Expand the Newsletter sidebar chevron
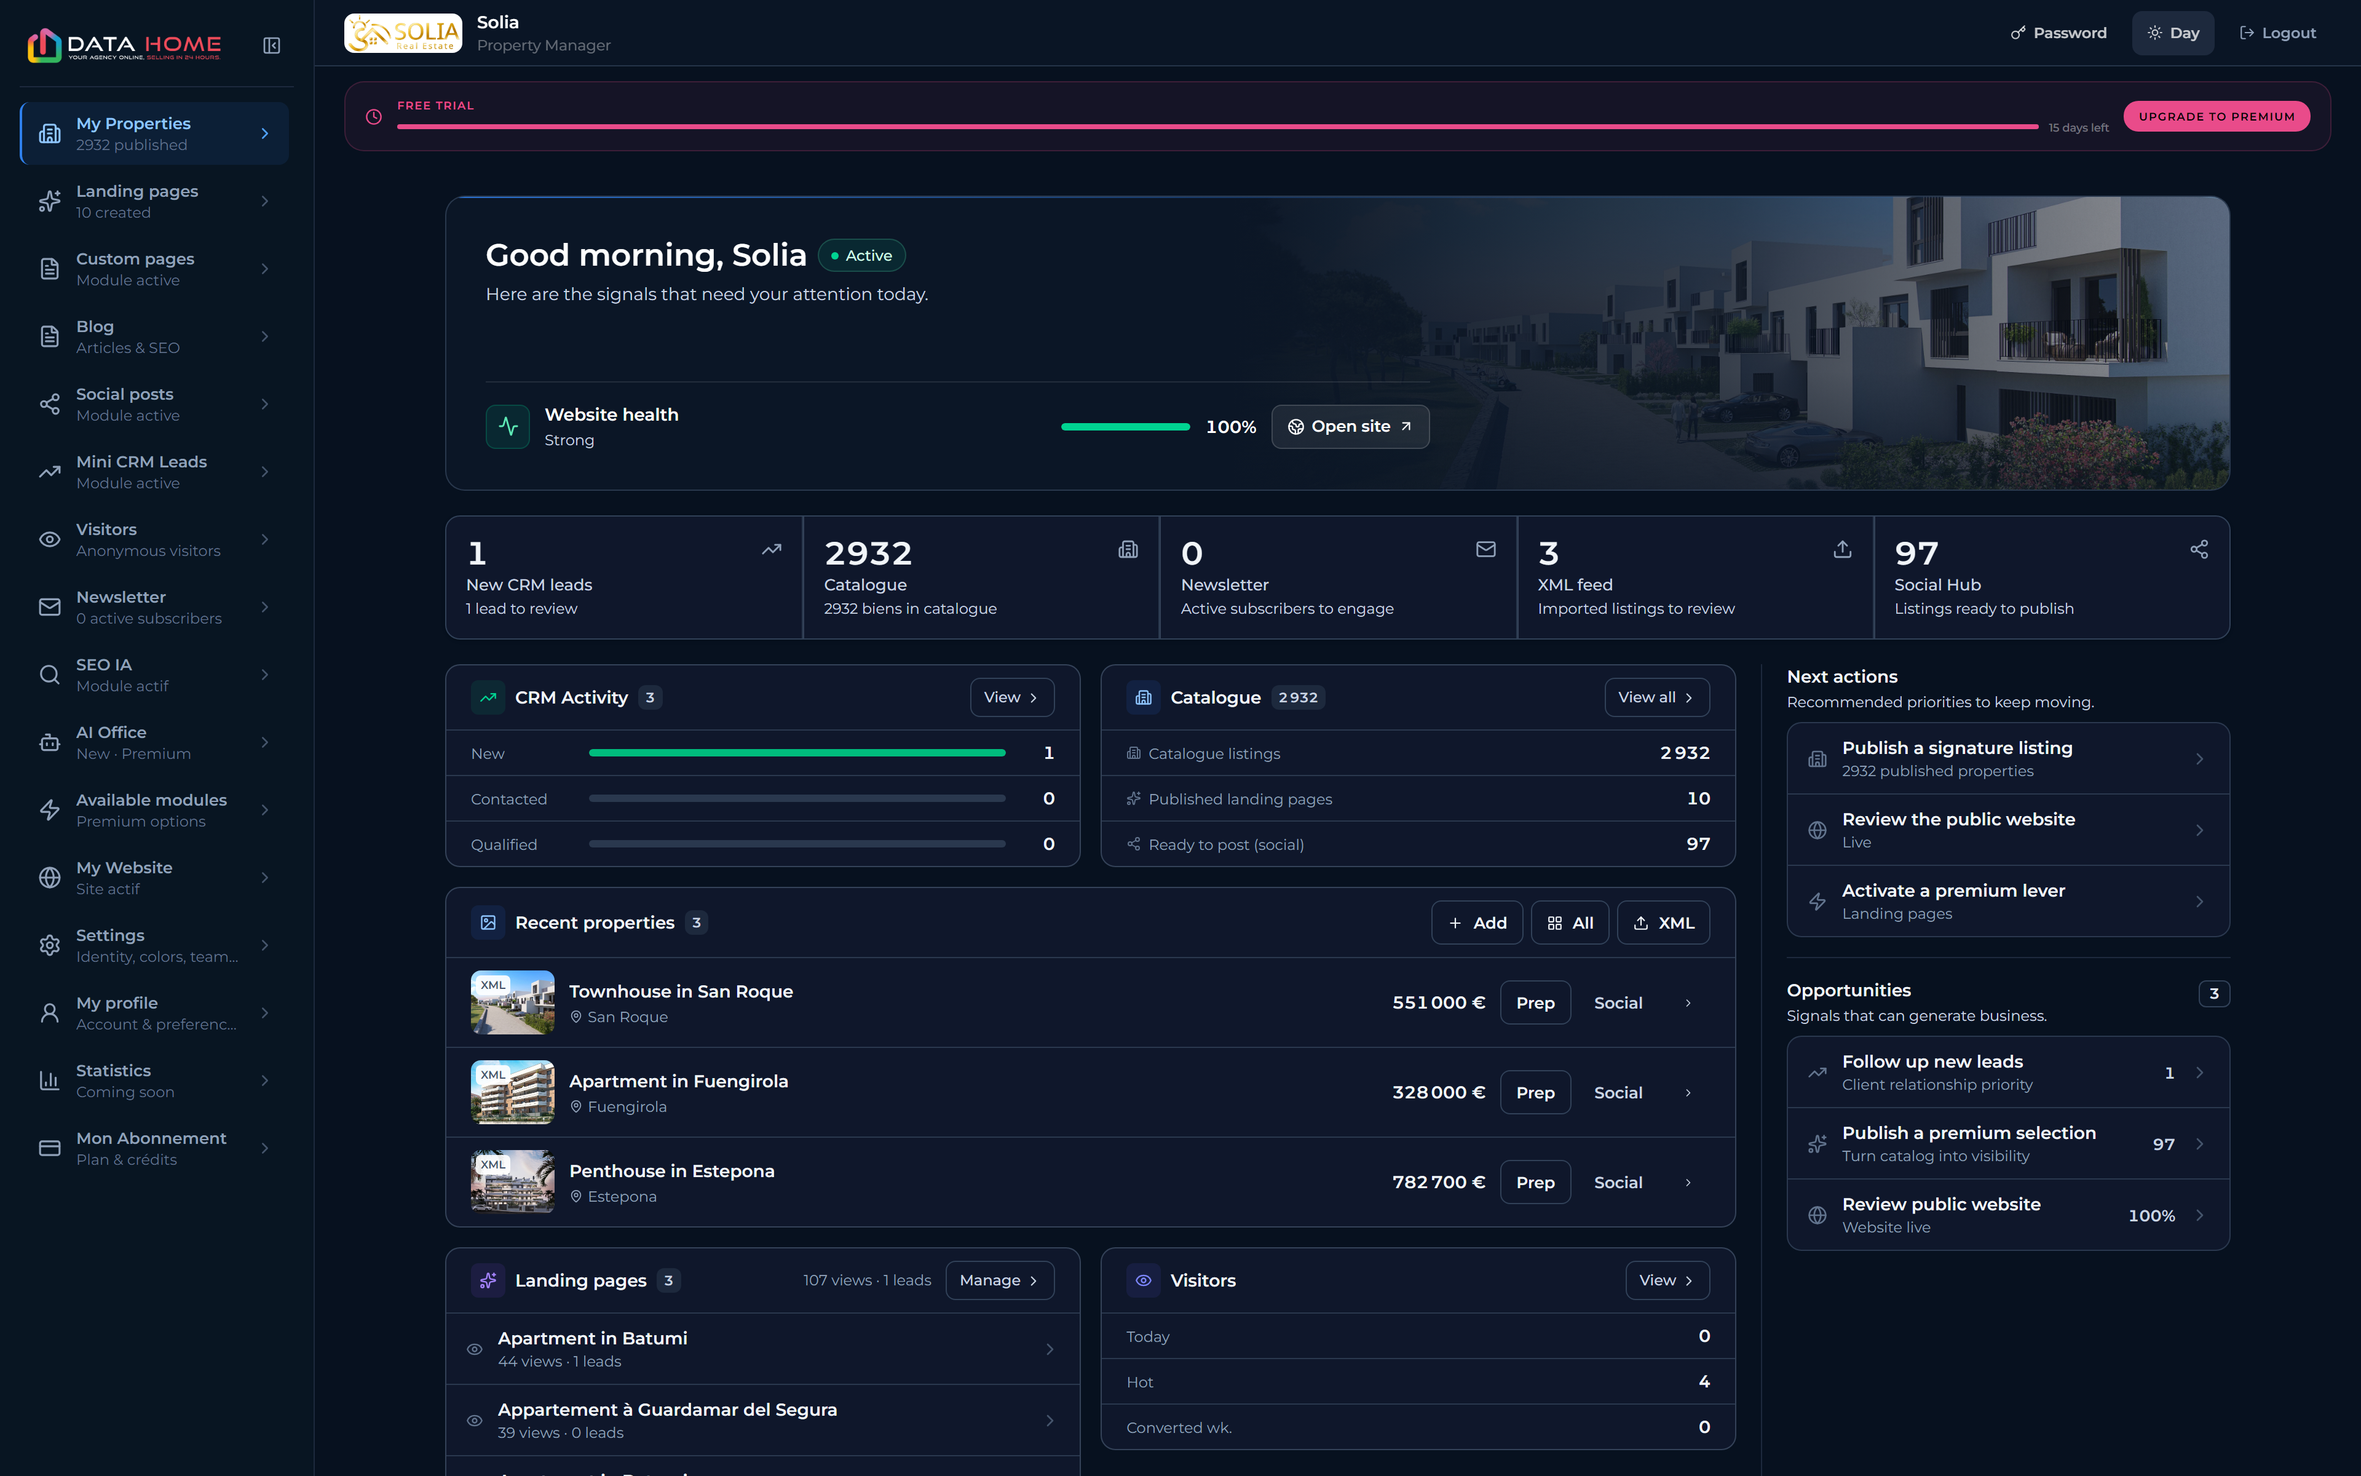The height and width of the screenshot is (1476, 2361). click(x=264, y=607)
